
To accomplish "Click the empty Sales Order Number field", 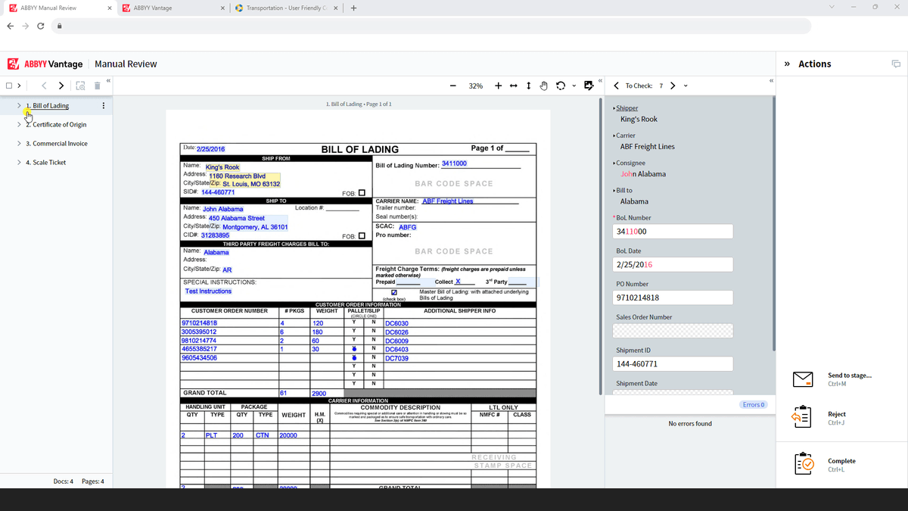I will click(673, 331).
